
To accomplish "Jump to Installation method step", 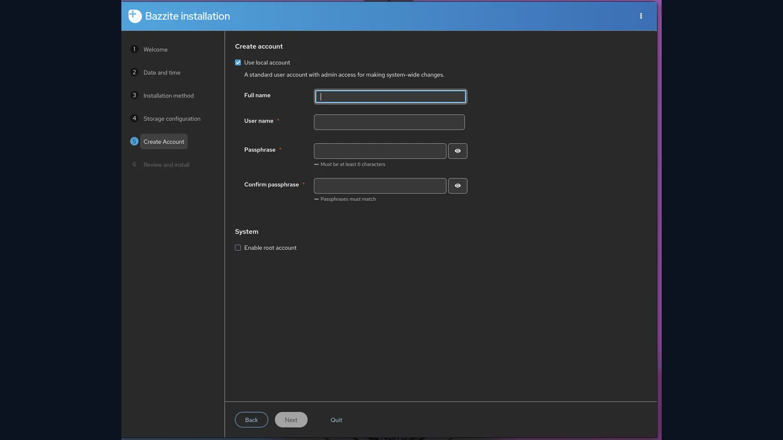I will [168, 95].
